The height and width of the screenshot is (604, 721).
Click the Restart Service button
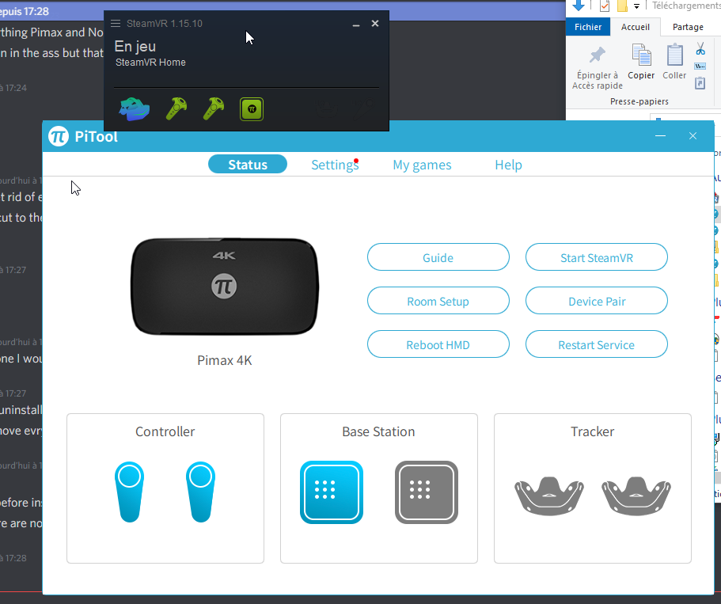[597, 344]
